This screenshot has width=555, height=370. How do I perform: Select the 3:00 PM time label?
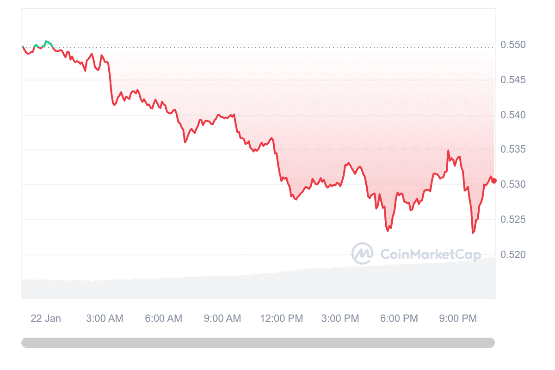(x=340, y=318)
